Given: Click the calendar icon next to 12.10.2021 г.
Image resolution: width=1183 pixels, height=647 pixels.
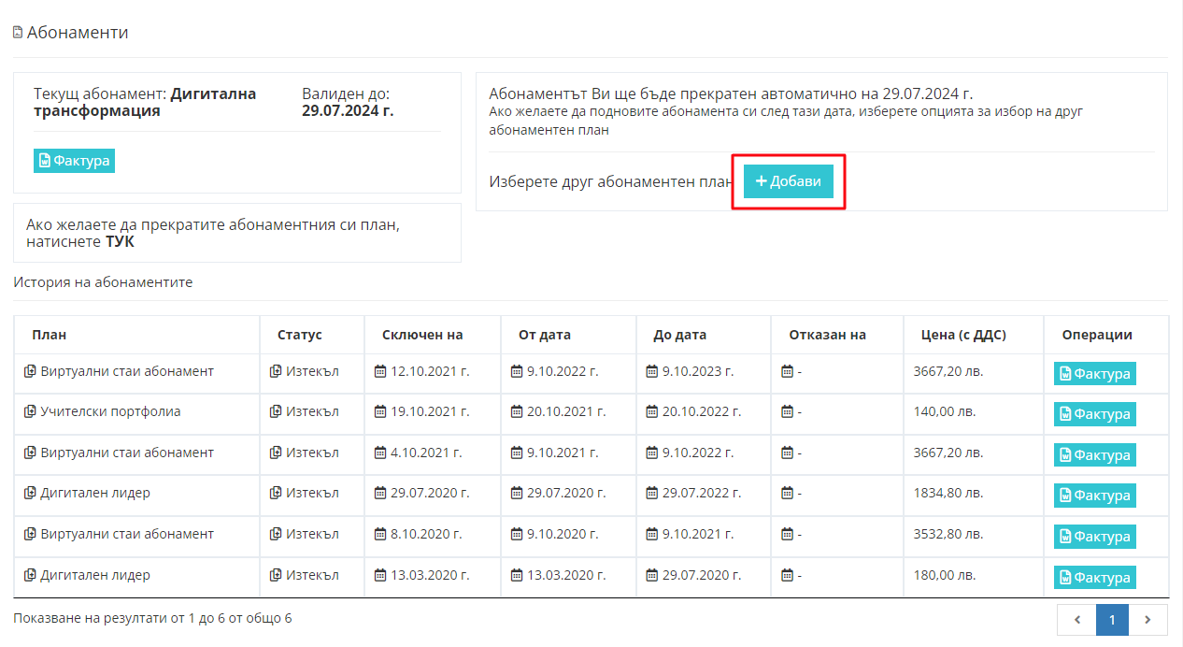Looking at the screenshot, I should tap(380, 371).
